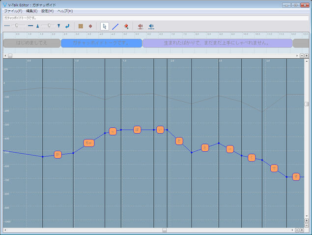Click the brown grid icon

81,26
